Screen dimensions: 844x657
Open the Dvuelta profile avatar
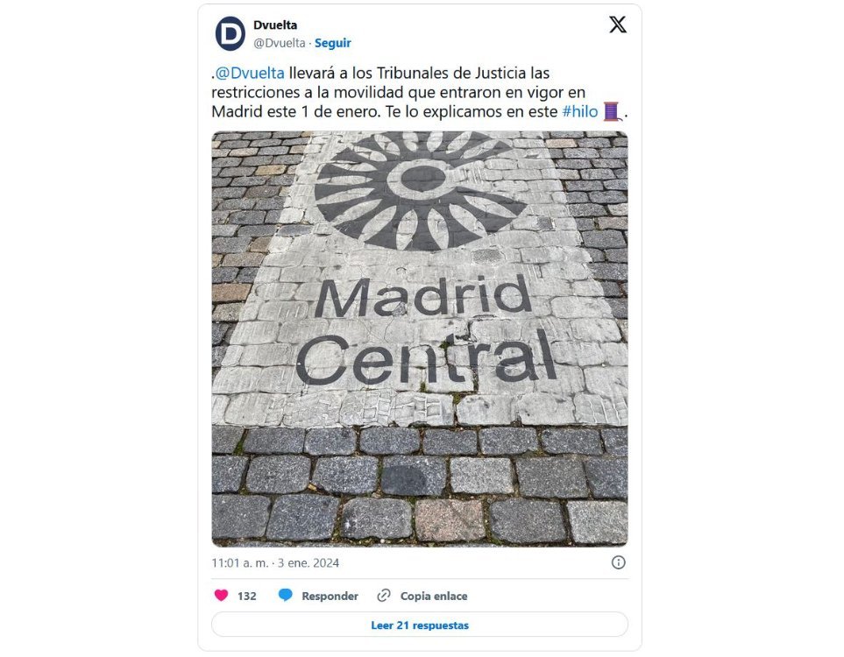[x=231, y=33]
